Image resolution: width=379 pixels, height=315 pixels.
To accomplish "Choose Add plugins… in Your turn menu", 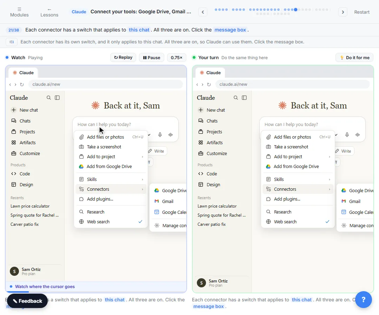I will pos(298,199).
